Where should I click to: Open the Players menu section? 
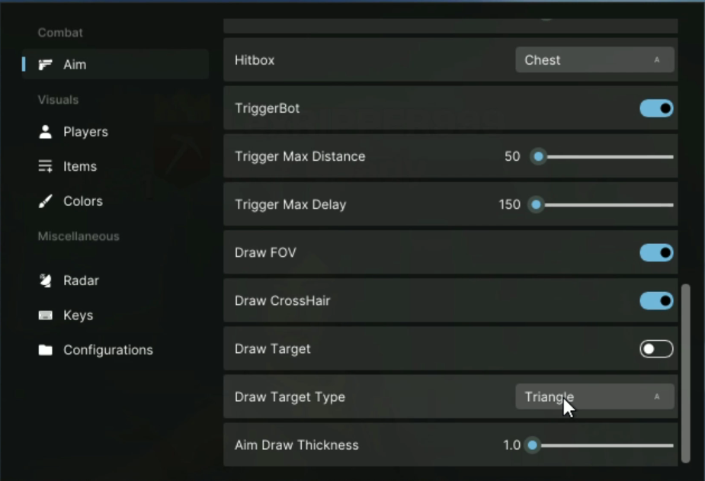pyautogui.click(x=85, y=132)
